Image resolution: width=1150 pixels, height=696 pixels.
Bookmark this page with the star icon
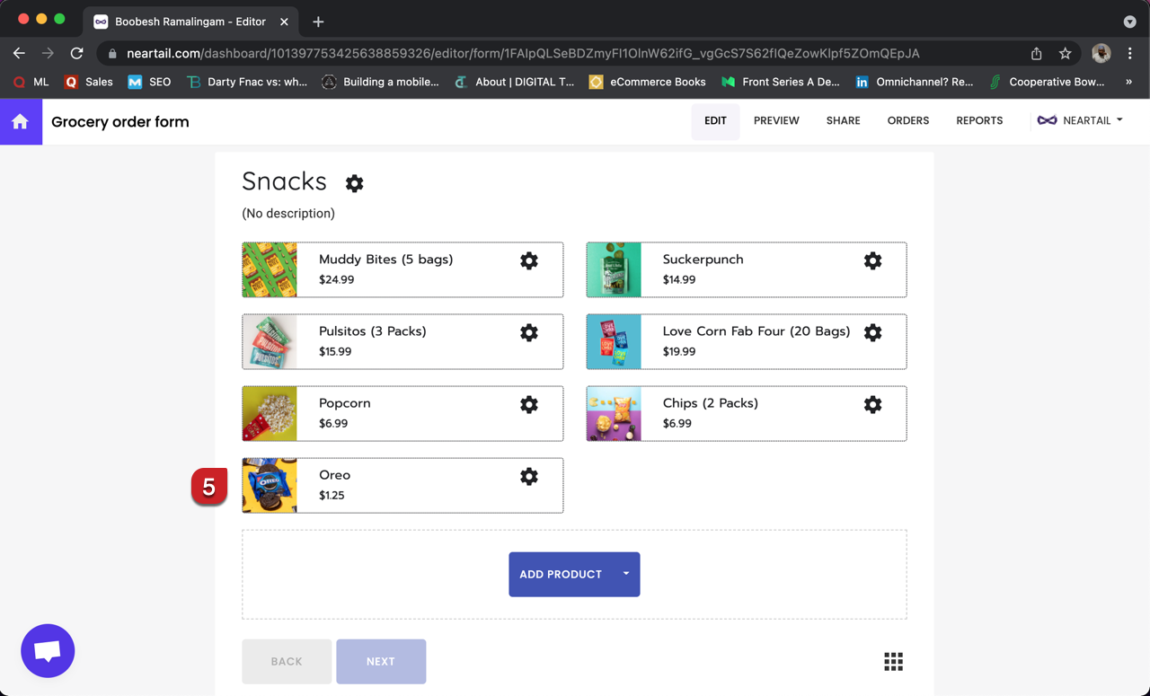point(1066,53)
